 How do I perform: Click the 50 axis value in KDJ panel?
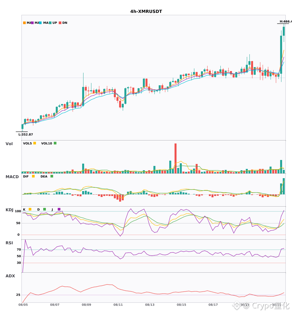[18, 223]
